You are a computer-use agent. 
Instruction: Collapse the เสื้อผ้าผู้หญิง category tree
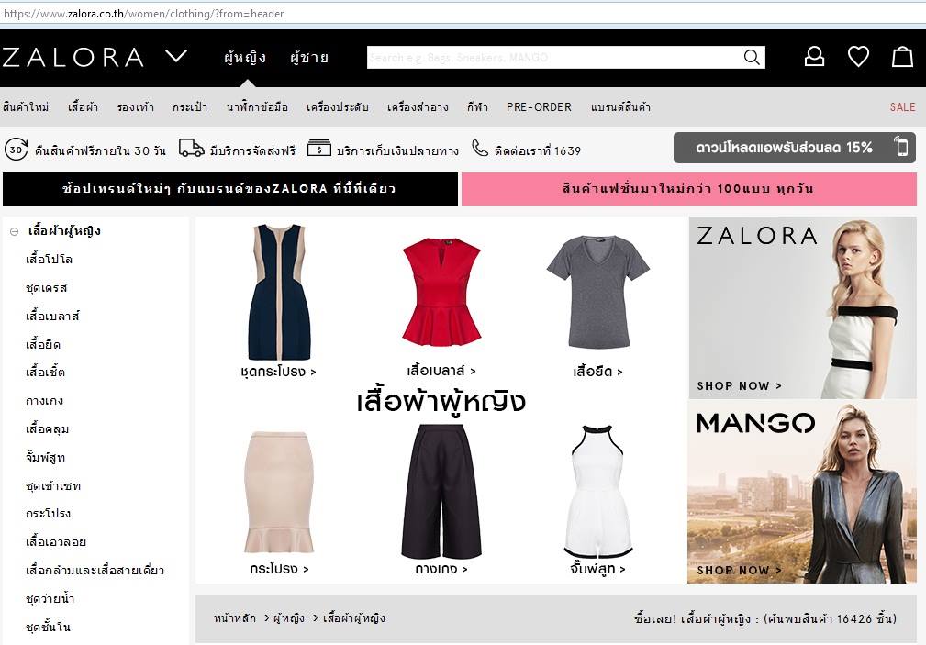[x=14, y=231]
